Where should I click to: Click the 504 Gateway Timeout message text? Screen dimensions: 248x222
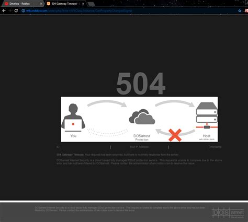click(117, 155)
